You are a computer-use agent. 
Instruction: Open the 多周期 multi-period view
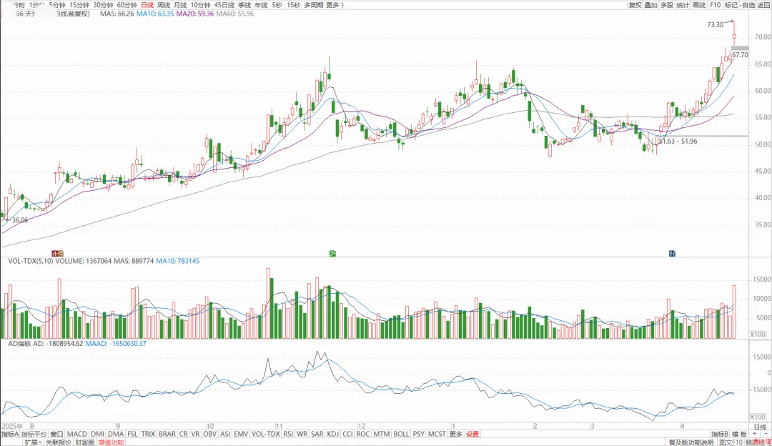pos(314,5)
